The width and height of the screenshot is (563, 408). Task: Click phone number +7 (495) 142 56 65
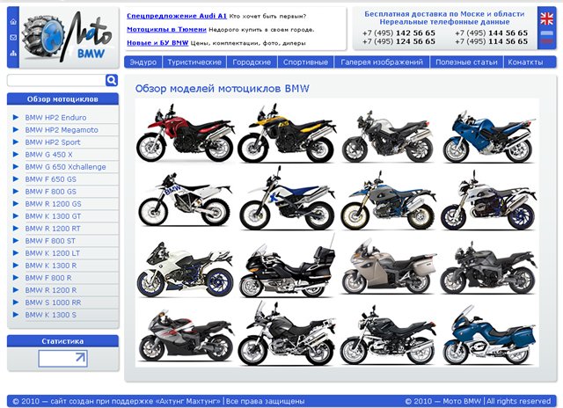[x=398, y=33]
